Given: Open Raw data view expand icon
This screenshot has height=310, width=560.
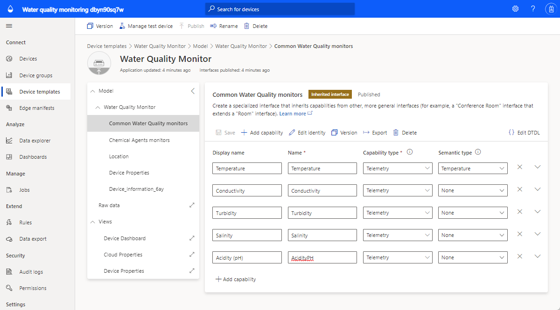Looking at the screenshot, I should pyautogui.click(x=191, y=205).
